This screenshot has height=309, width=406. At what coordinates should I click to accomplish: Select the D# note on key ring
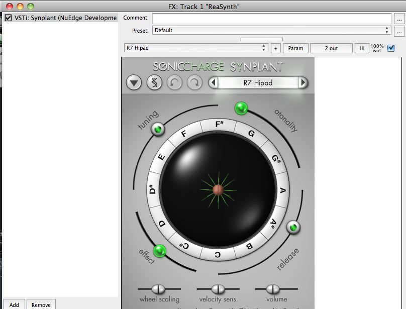pyautogui.click(x=153, y=189)
